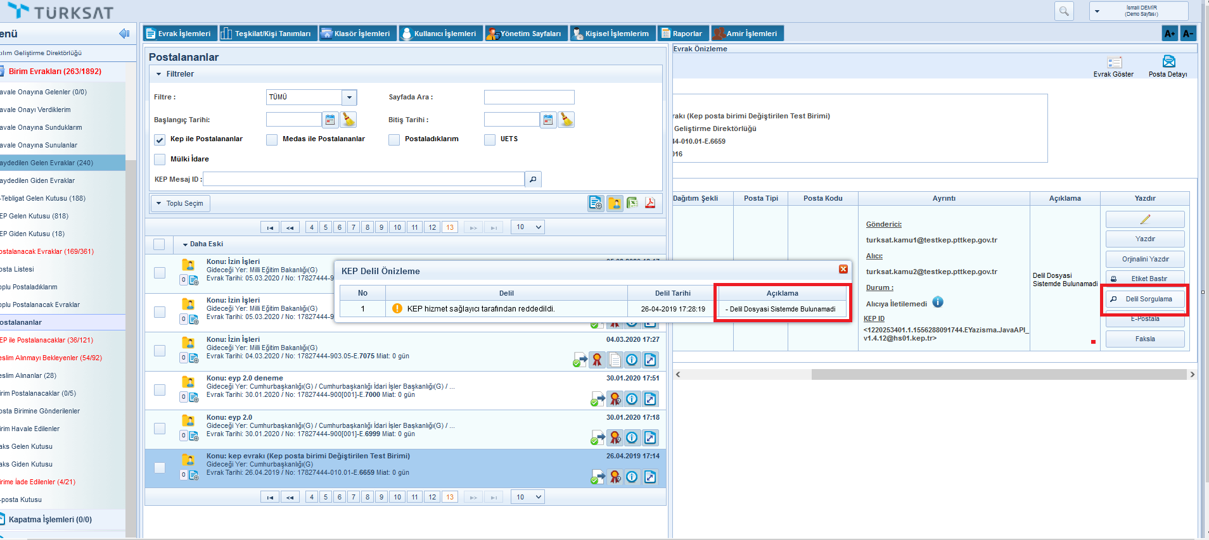Screen dimensions: 1209x540
Task: Open the Filtre TÜMÜ dropdown
Action: tap(349, 97)
